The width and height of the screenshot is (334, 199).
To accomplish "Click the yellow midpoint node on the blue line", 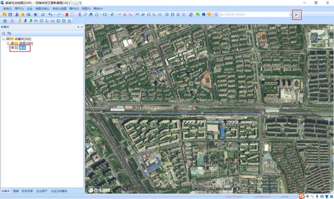I will (x=149, y=113).
